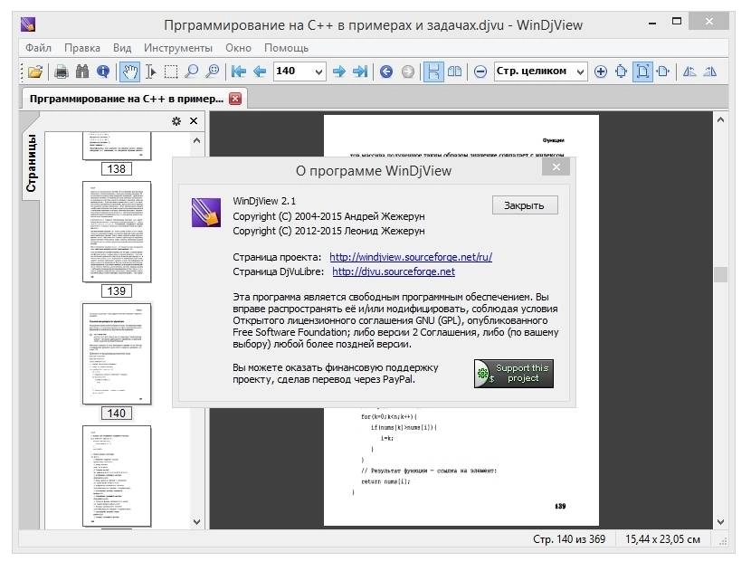Zoom out with the minus icon
The width and height of the screenshot is (751, 571).
(x=480, y=71)
